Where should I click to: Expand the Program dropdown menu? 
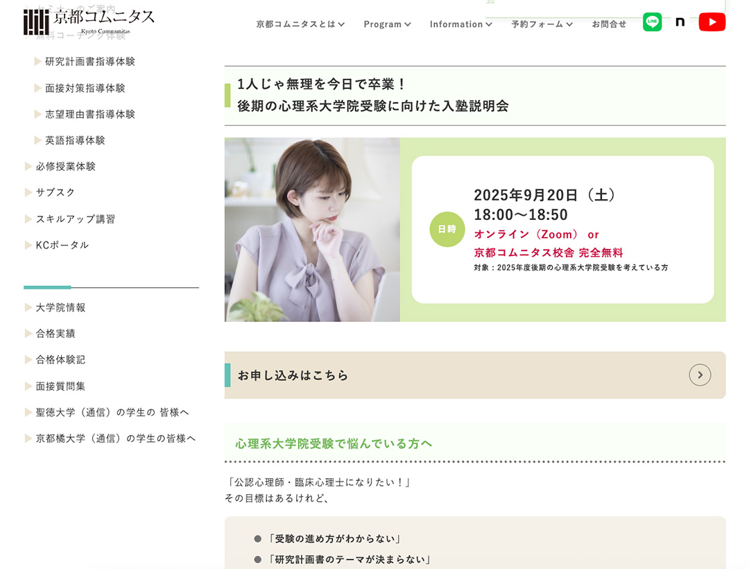coord(387,24)
